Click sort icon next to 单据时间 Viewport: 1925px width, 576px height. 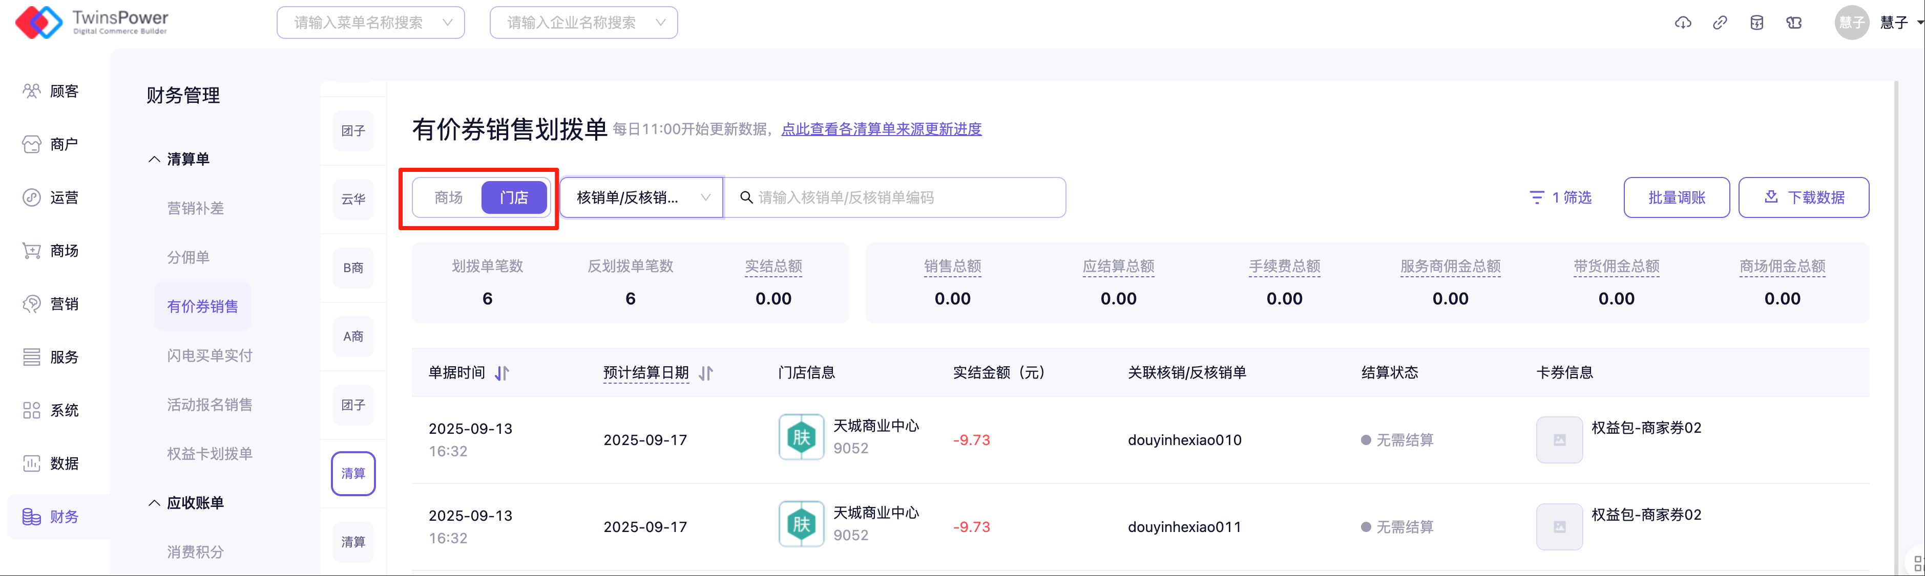pyautogui.click(x=502, y=373)
